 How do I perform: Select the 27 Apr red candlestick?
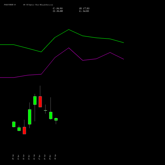tap(40, 102)
